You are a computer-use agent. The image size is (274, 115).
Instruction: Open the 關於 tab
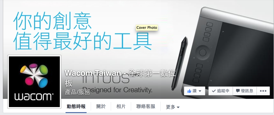[x=101, y=106]
